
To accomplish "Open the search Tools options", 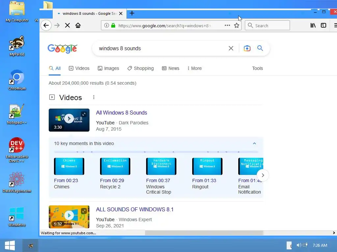I will [x=257, y=68].
